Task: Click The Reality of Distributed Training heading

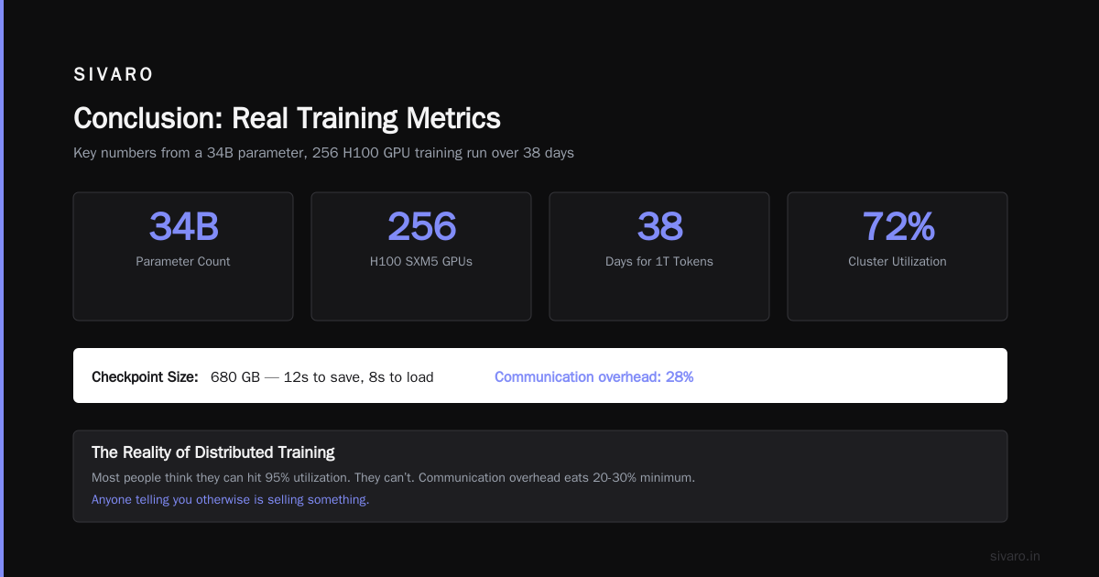Action: [x=213, y=452]
